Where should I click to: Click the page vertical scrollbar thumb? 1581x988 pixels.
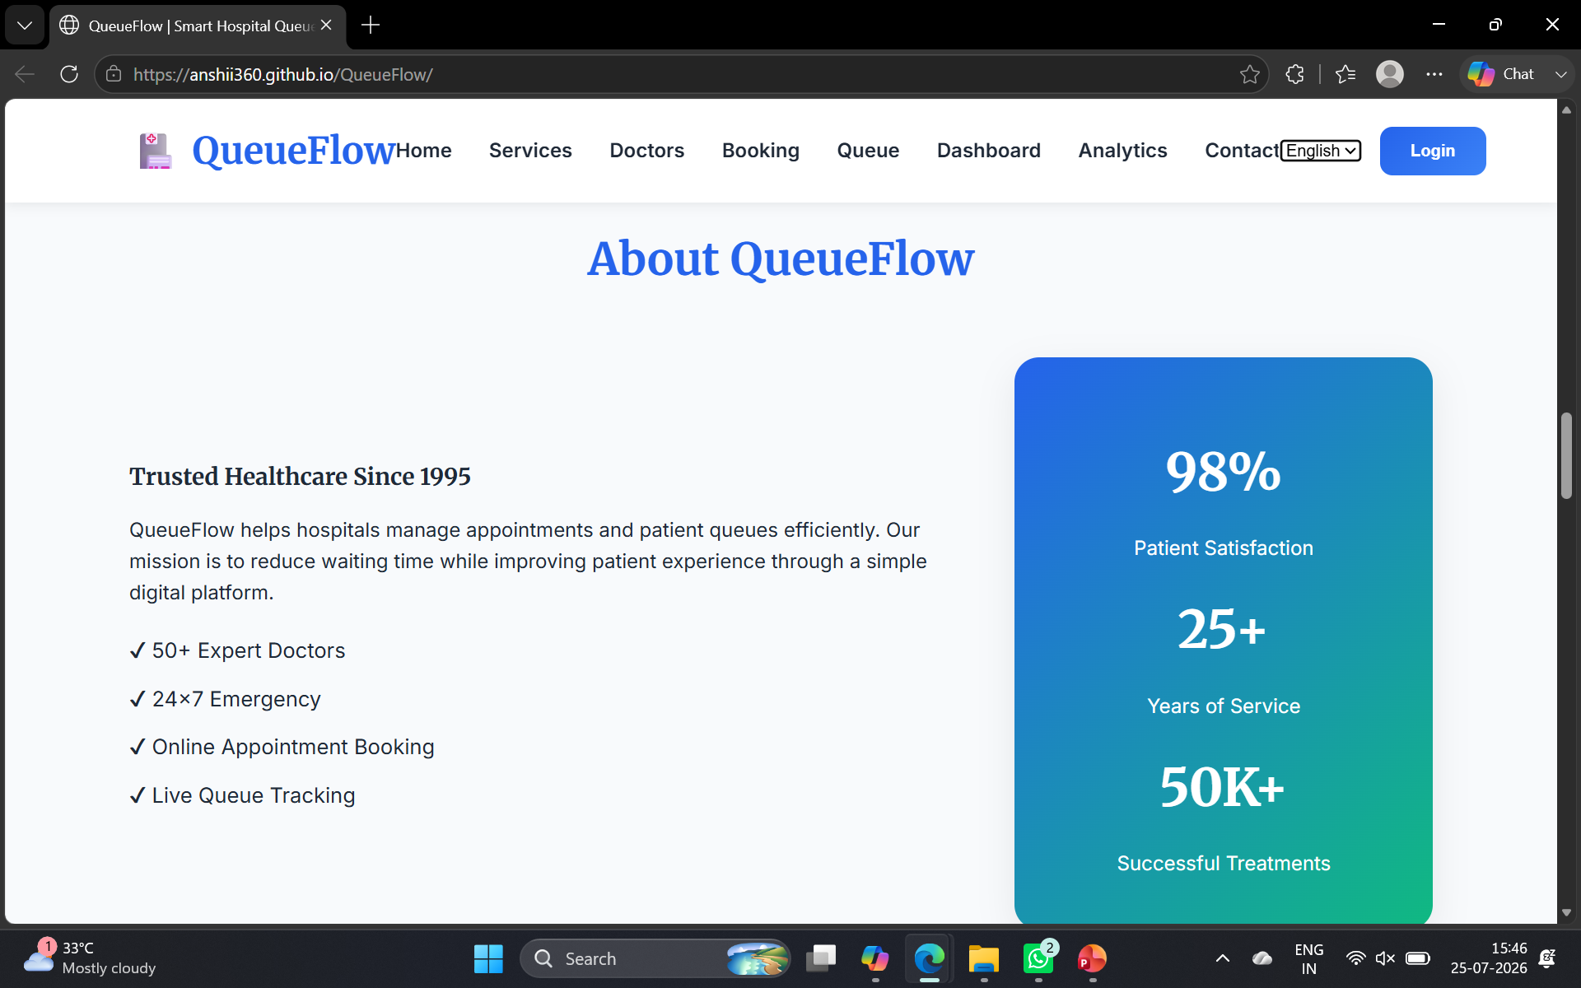(1566, 455)
